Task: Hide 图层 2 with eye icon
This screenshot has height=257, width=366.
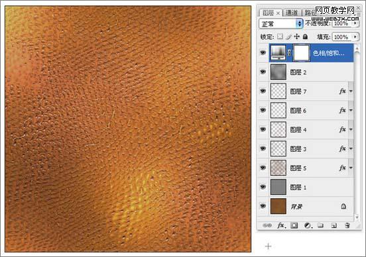Action: [263, 72]
